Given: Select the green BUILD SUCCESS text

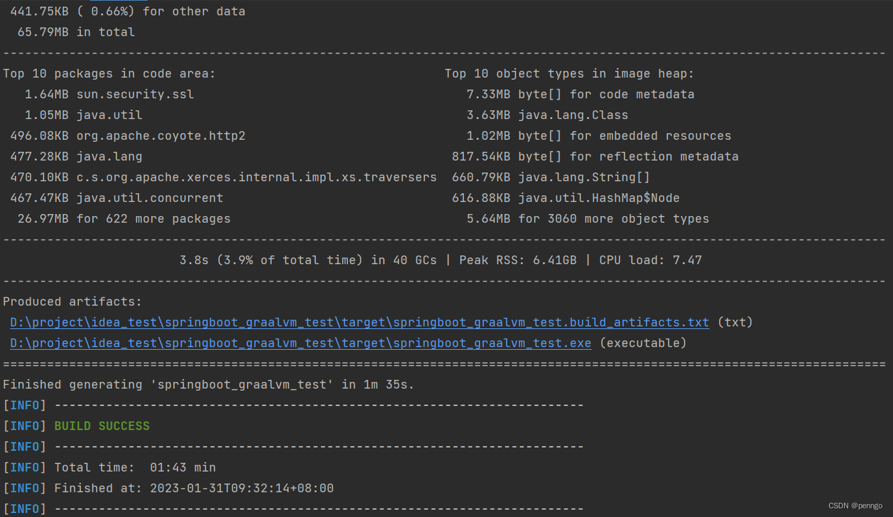Looking at the screenshot, I should pos(102,426).
